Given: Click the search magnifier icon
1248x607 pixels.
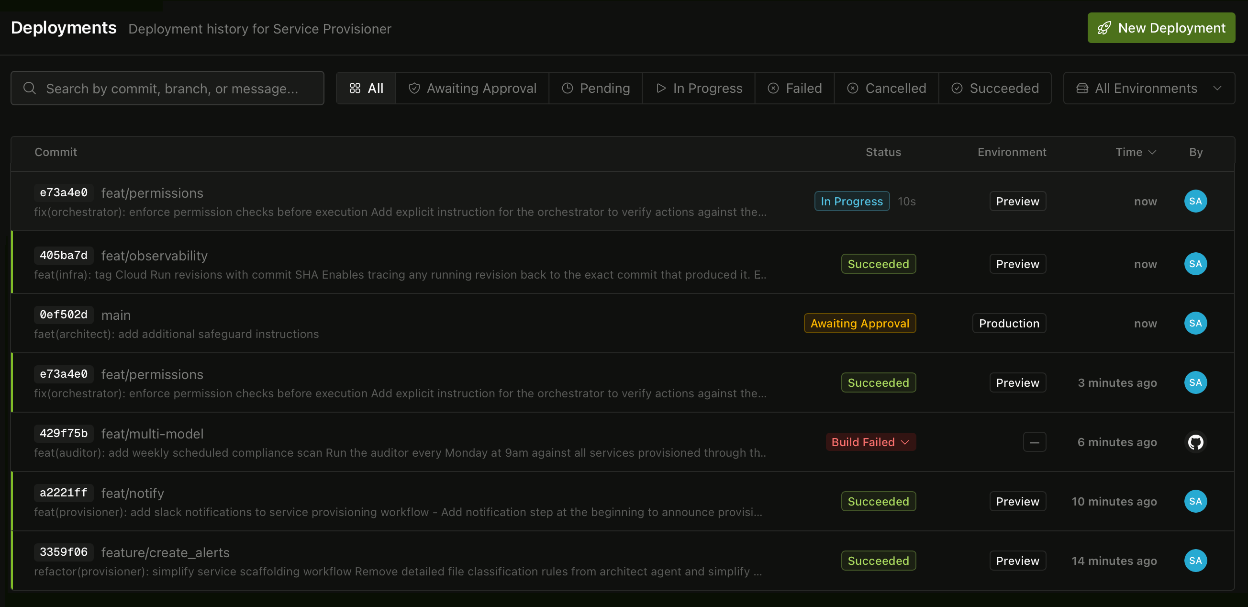Looking at the screenshot, I should [30, 88].
